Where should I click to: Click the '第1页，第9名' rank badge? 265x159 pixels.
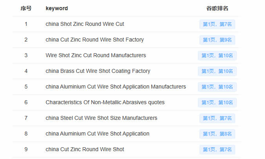tap(217, 40)
